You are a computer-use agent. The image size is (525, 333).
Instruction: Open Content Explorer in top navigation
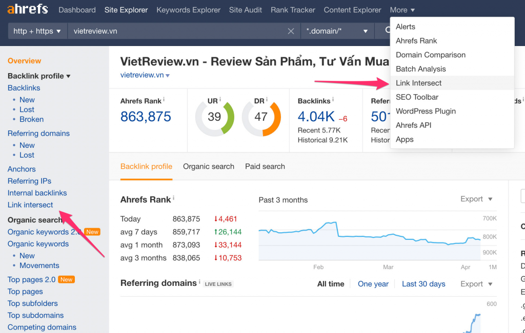[352, 10]
